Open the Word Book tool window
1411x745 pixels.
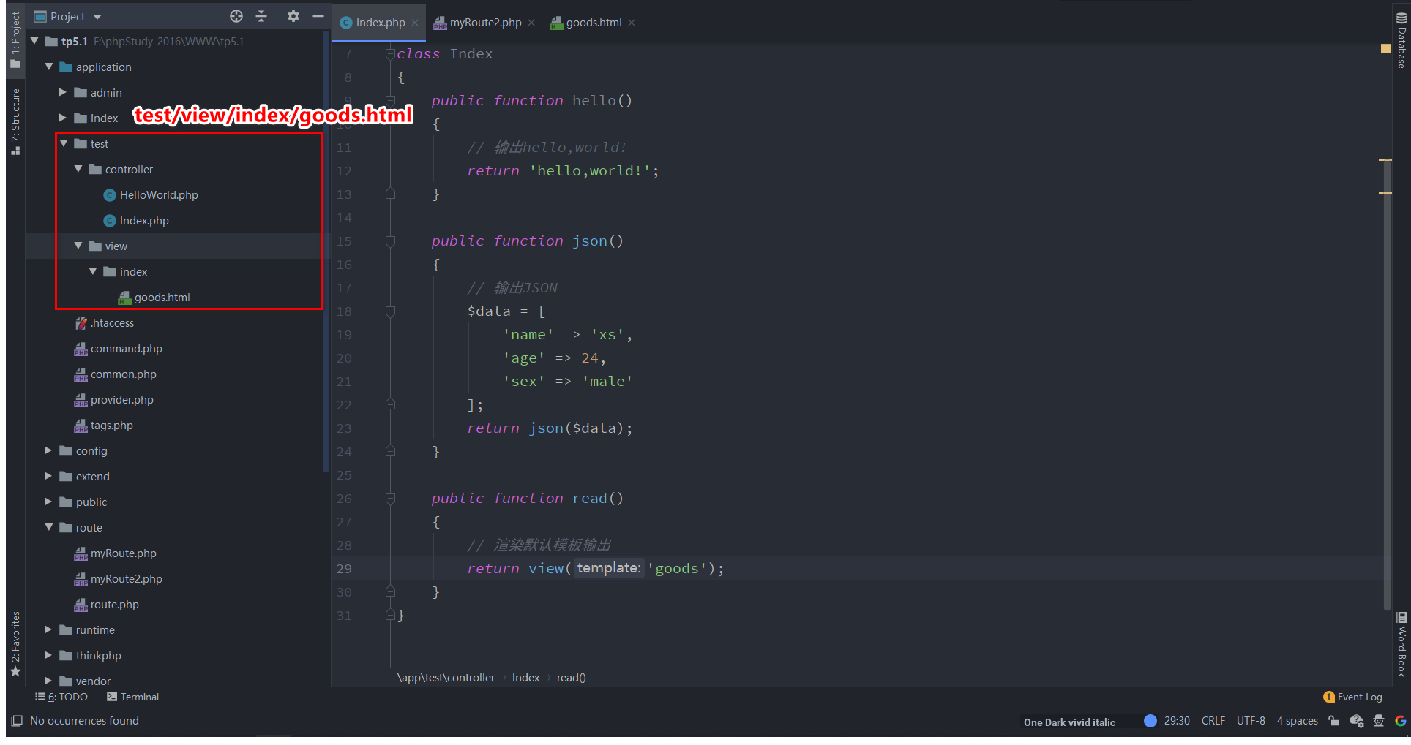click(x=1401, y=643)
